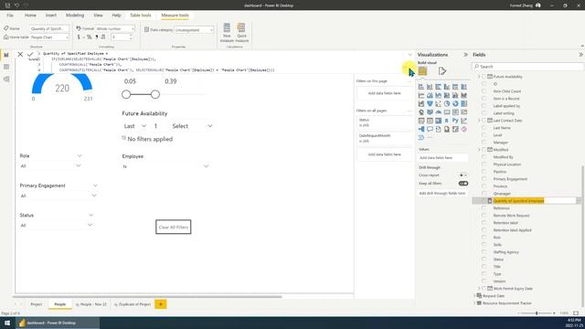Click the measure Name input field
The image size is (585, 329).
[48, 28]
